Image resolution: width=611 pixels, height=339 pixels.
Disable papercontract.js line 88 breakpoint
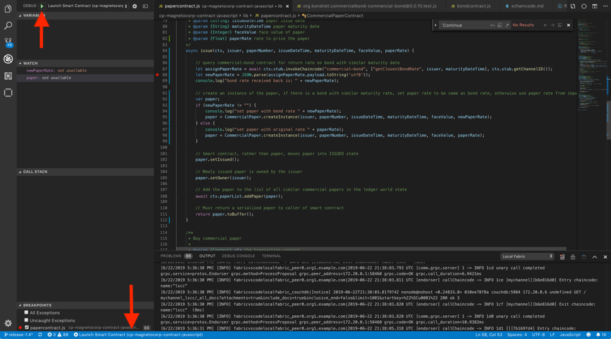pyautogui.click(x=26, y=327)
